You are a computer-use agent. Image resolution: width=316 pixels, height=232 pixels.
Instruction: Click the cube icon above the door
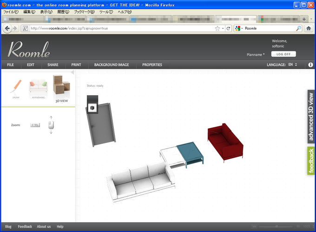point(92,108)
